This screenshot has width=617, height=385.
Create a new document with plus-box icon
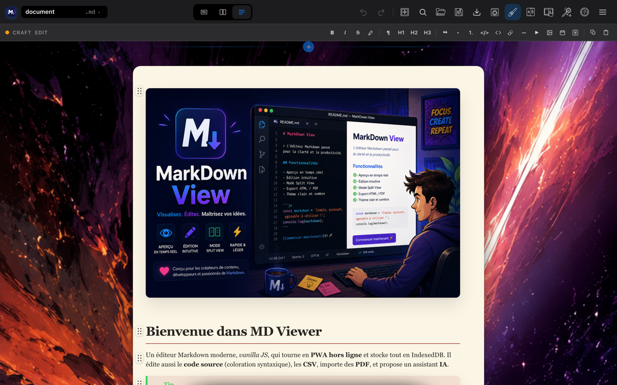[x=405, y=12]
